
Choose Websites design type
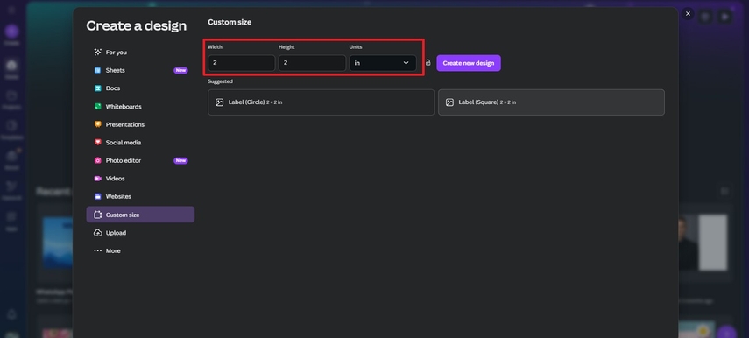coord(140,197)
